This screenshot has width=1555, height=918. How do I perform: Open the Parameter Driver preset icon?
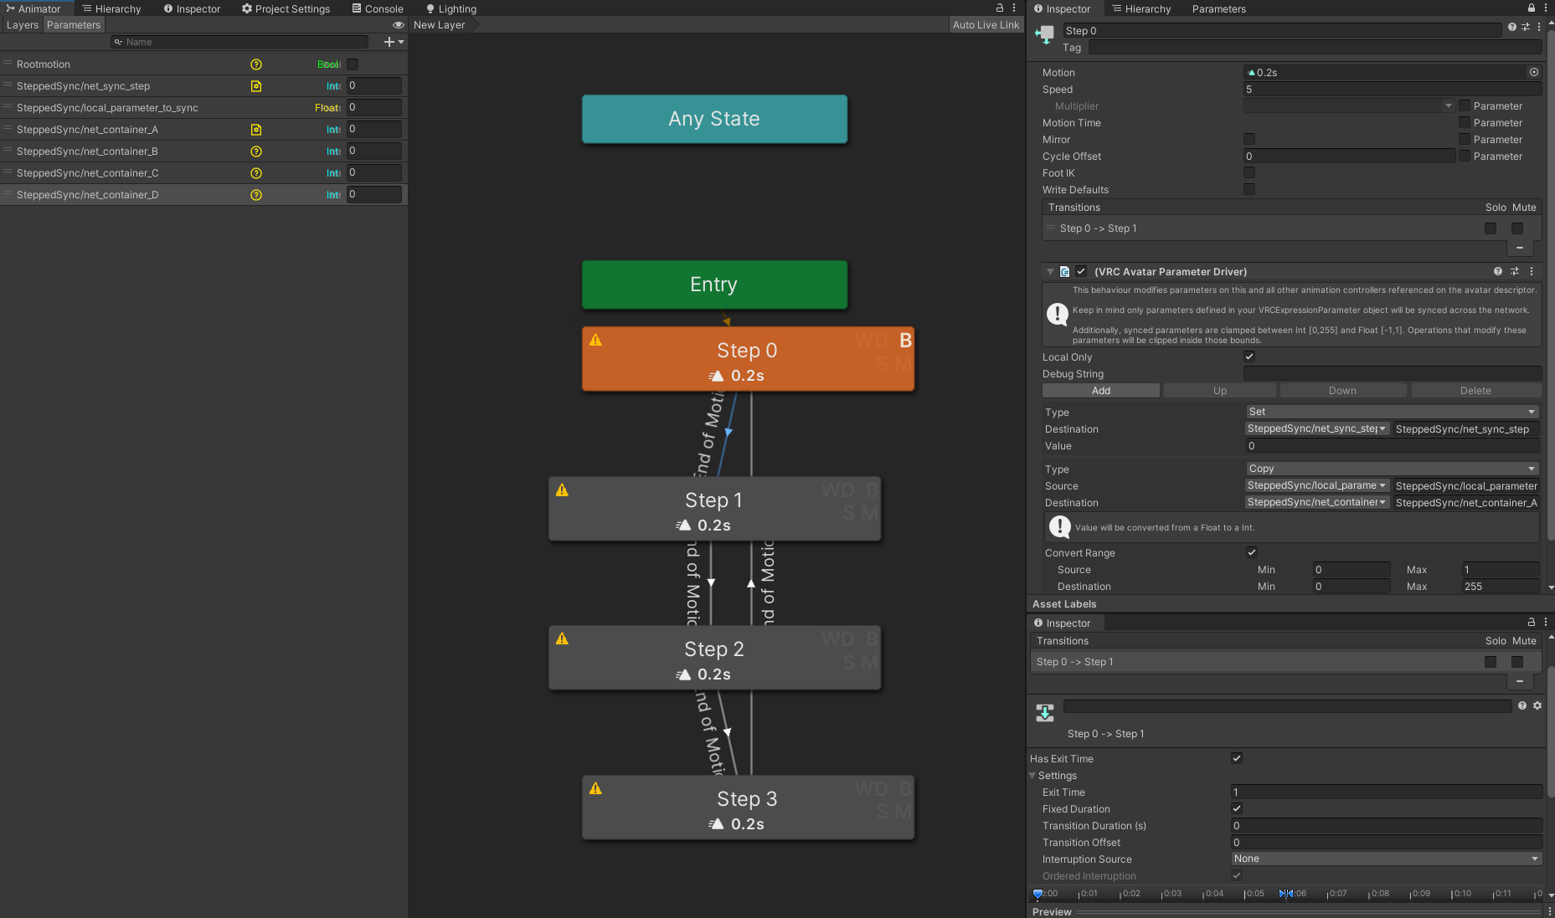1514,271
